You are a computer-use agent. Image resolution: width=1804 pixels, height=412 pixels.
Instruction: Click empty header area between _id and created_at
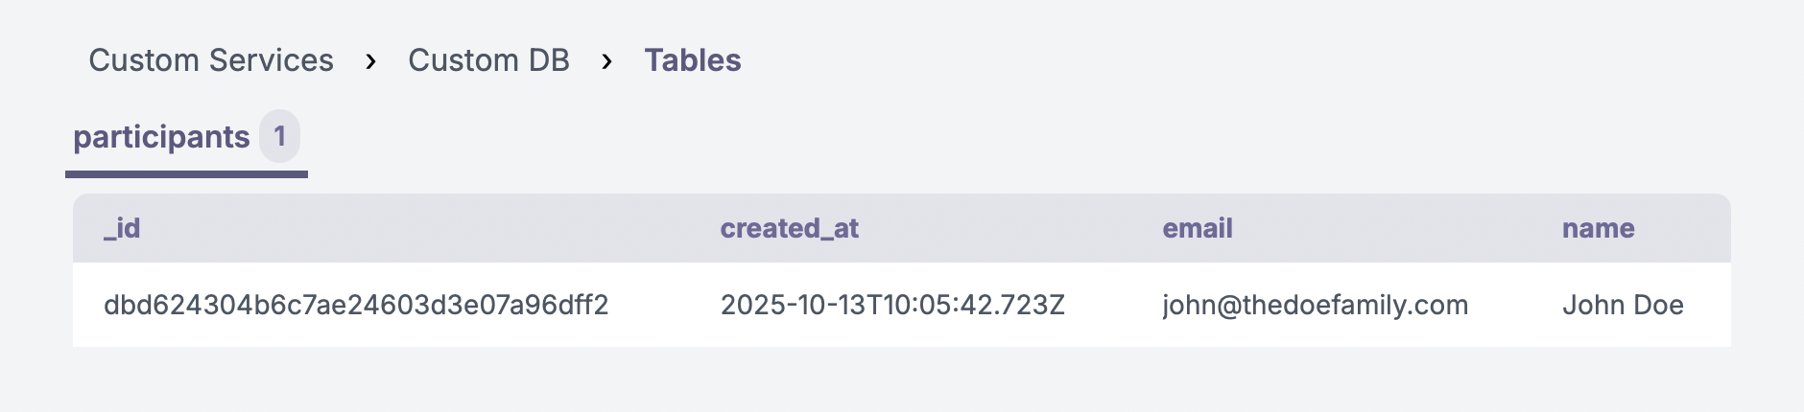click(432, 228)
